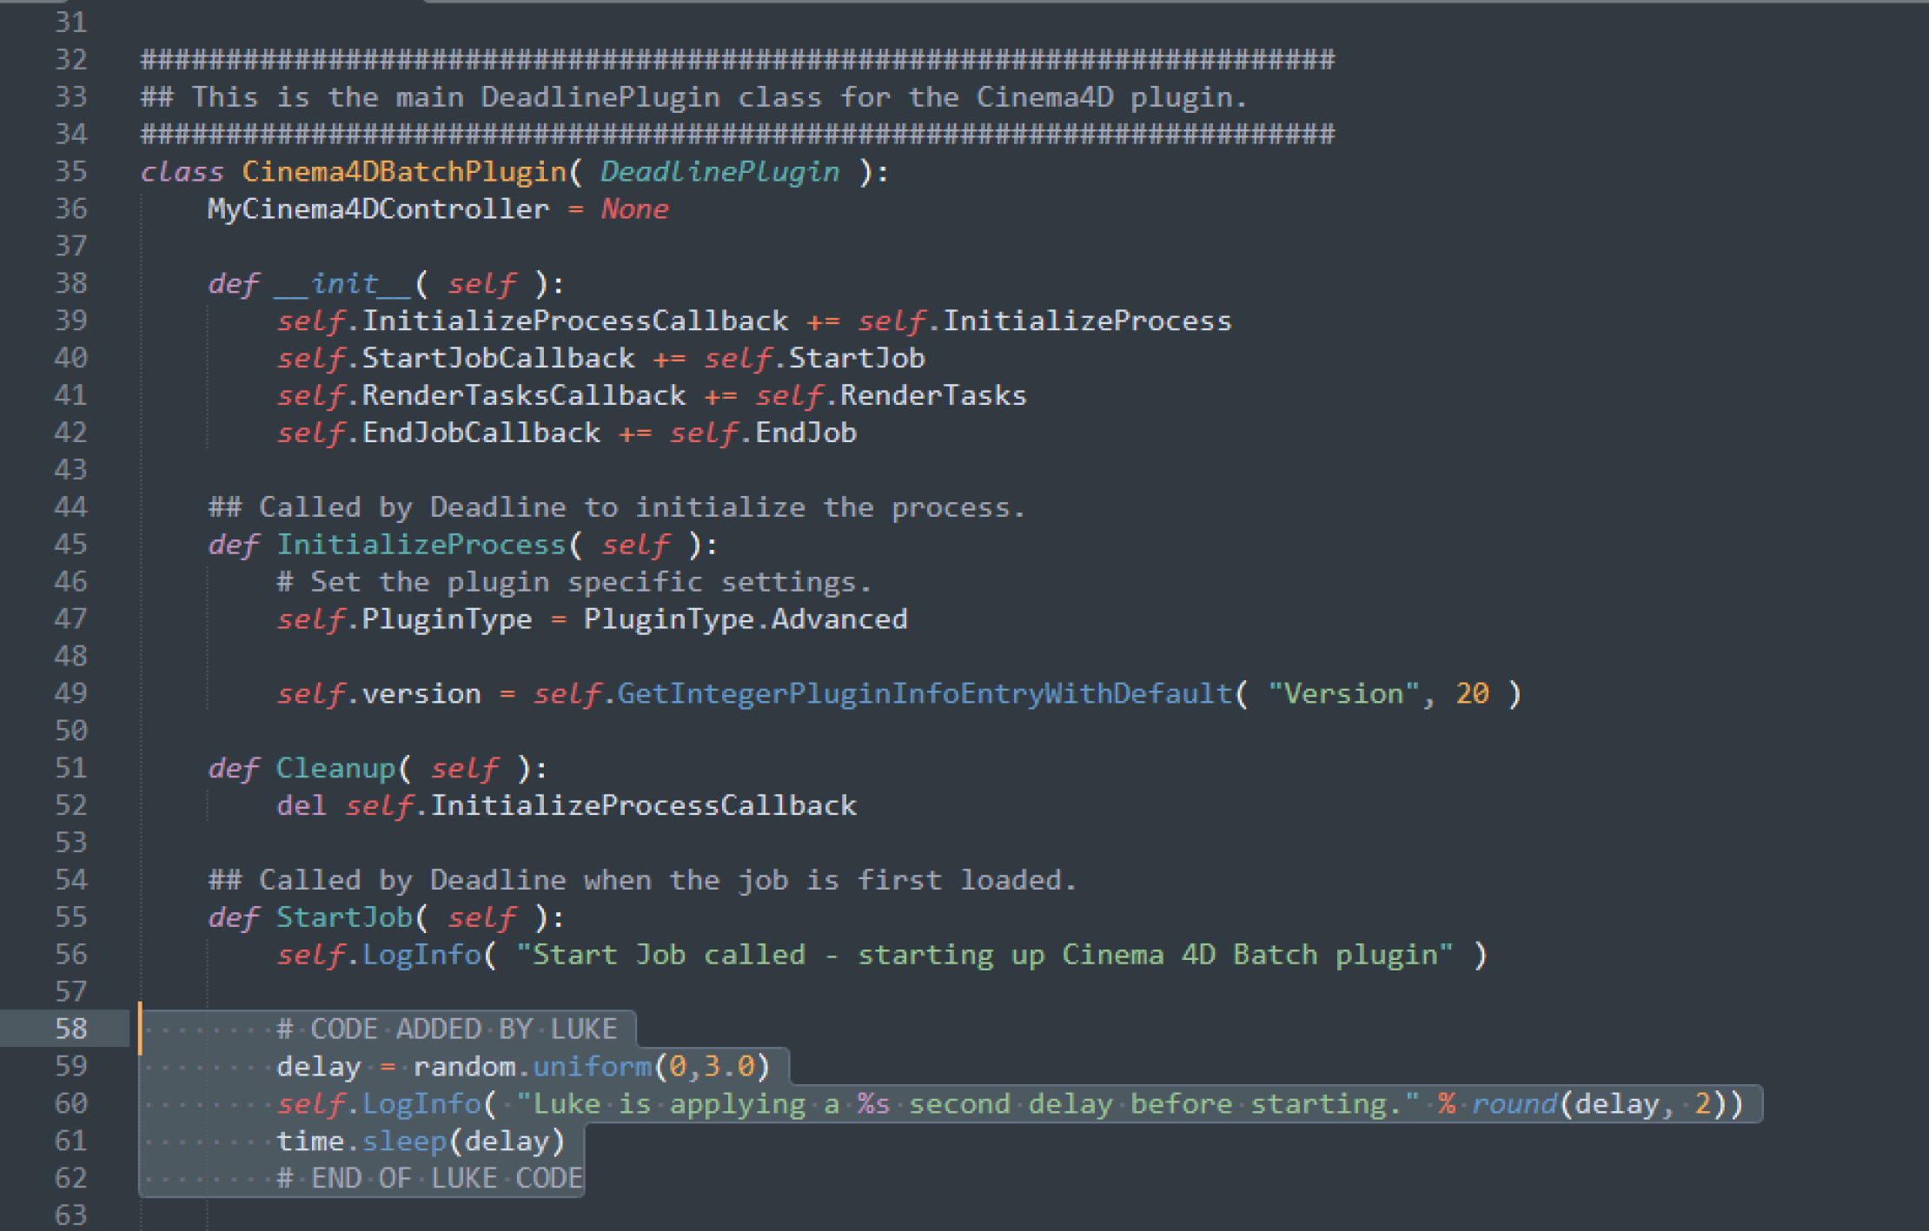Viewport: 1929px width, 1231px height.
Task: Place cursor on Cinema4DBatchPlugin class name
Action: [x=404, y=171]
